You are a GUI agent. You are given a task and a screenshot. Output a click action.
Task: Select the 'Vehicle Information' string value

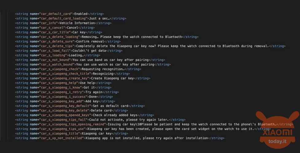tap(77, 23)
